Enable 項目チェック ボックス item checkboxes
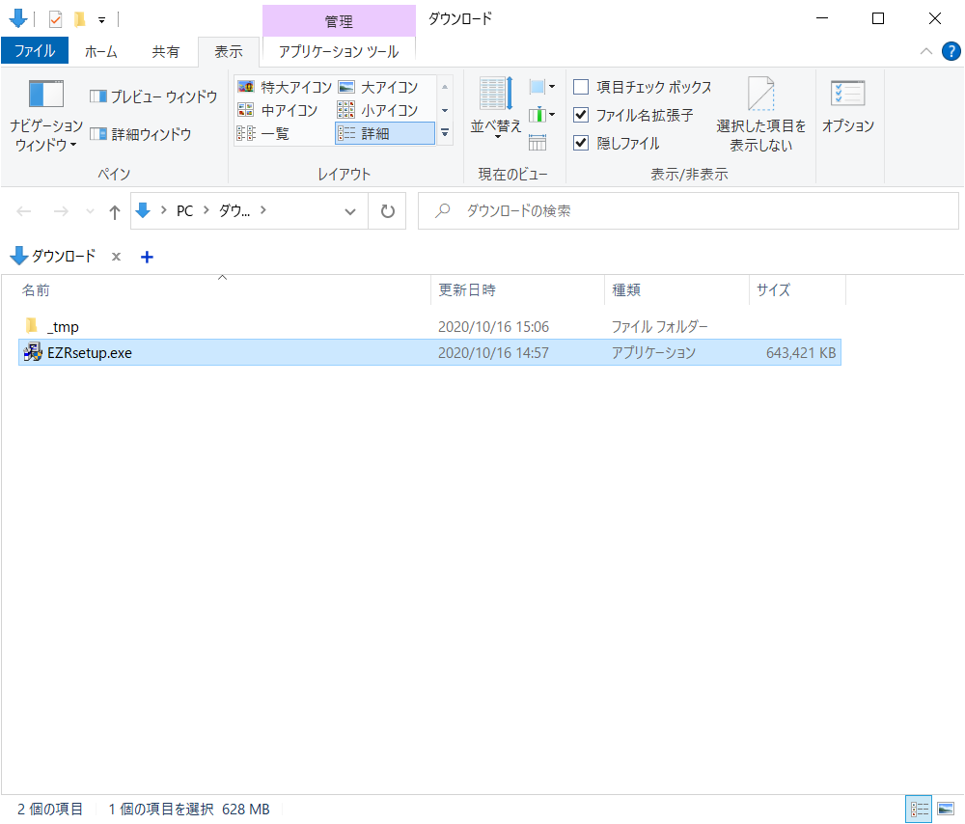This screenshot has height=824, width=965. click(x=581, y=87)
